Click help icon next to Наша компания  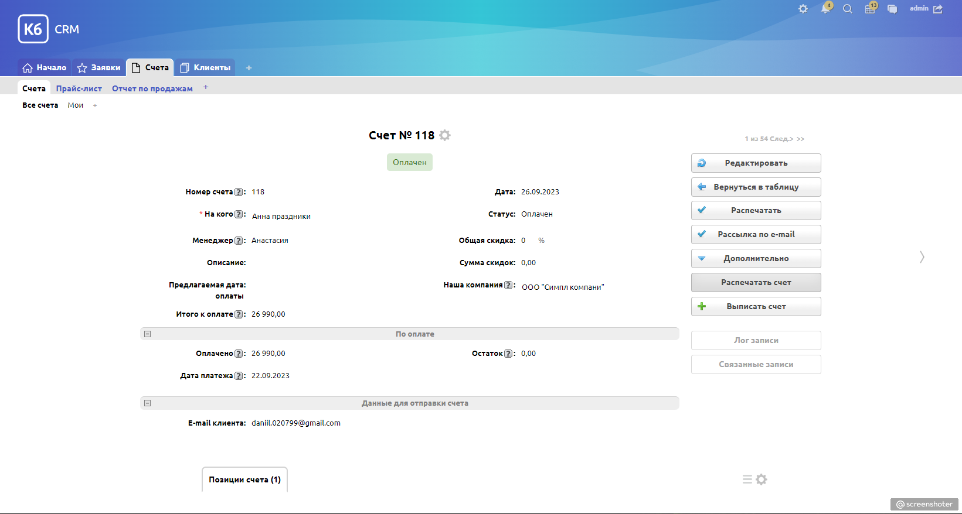[x=508, y=285]
